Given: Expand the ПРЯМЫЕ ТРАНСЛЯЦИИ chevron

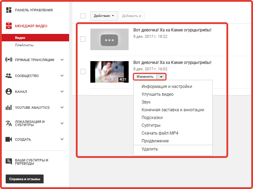Looking at the screenshot, I should [62, 60].
